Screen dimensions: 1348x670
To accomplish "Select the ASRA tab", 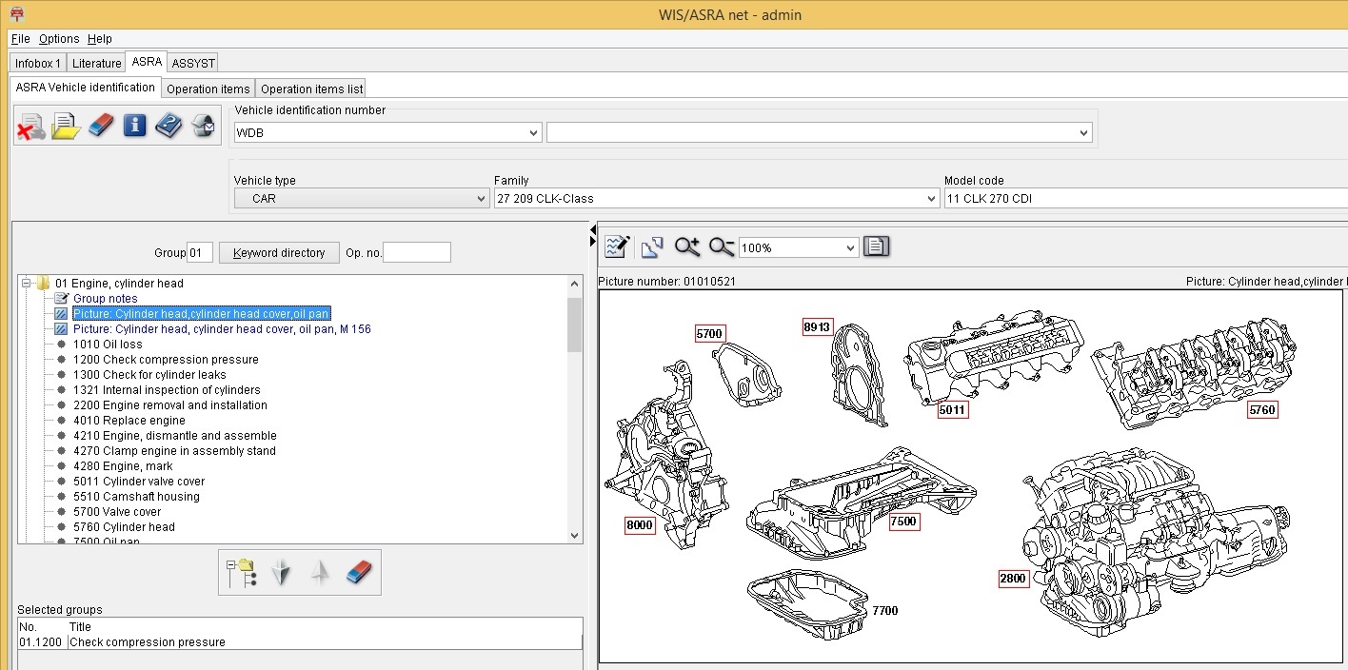I will [147, 62].
